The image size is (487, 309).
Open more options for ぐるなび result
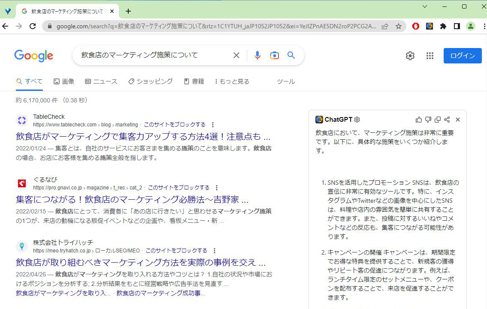[217, 188]
